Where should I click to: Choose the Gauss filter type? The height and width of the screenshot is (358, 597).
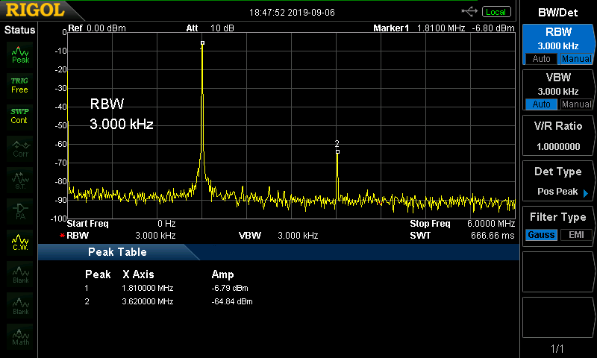click(540, 235)
